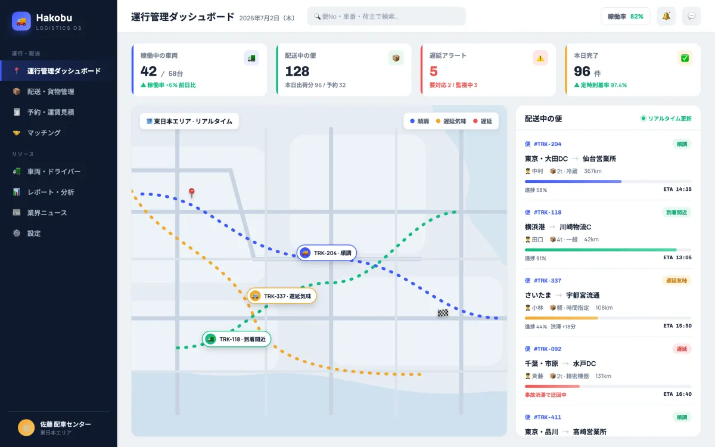Screen dimensions: 715x447
Task: Click the 佐藤 配車センター avatar
Action: [26, 427]
